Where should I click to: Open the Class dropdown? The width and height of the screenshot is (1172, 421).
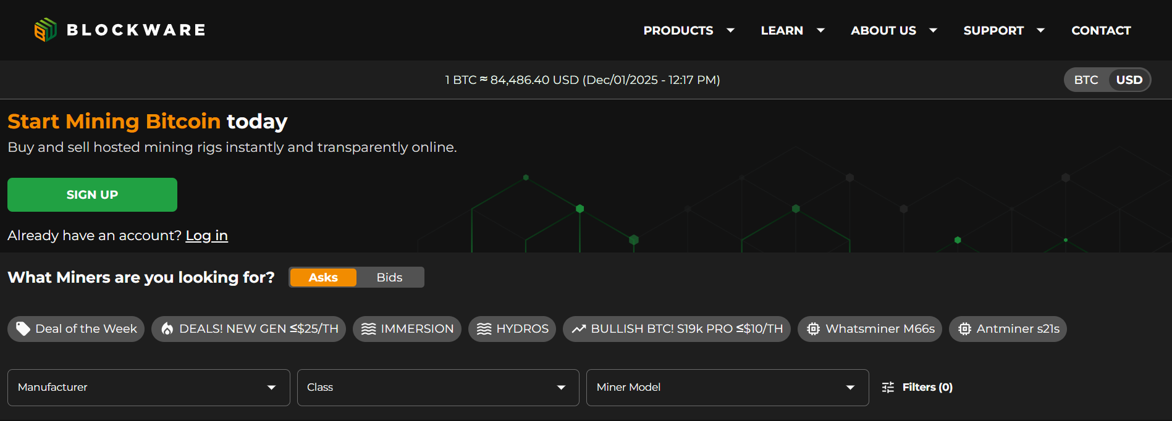coord(438,388)
